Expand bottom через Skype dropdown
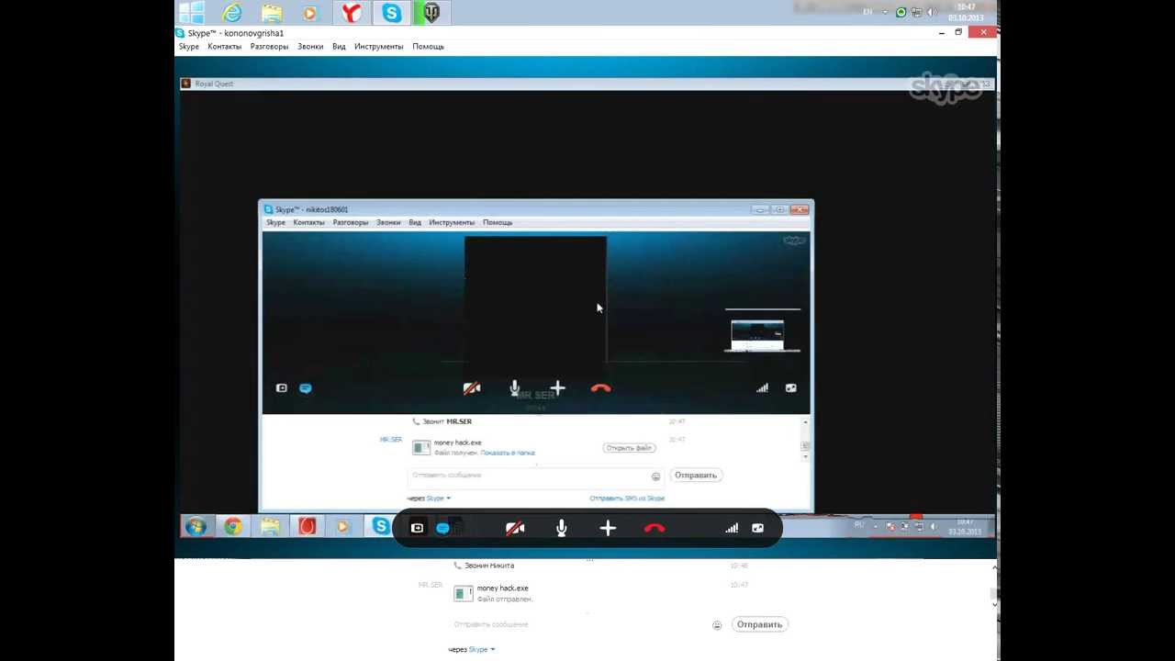Viewport: 1175px width, 661px height. 472,649
